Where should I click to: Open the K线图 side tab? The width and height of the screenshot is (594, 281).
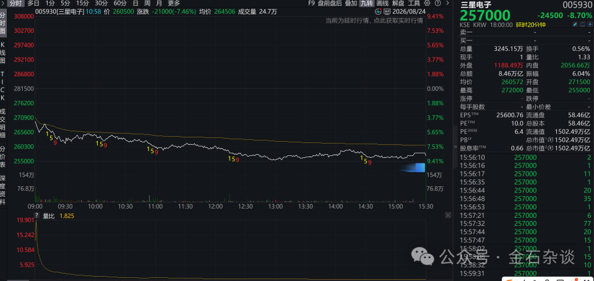[3, 53]
